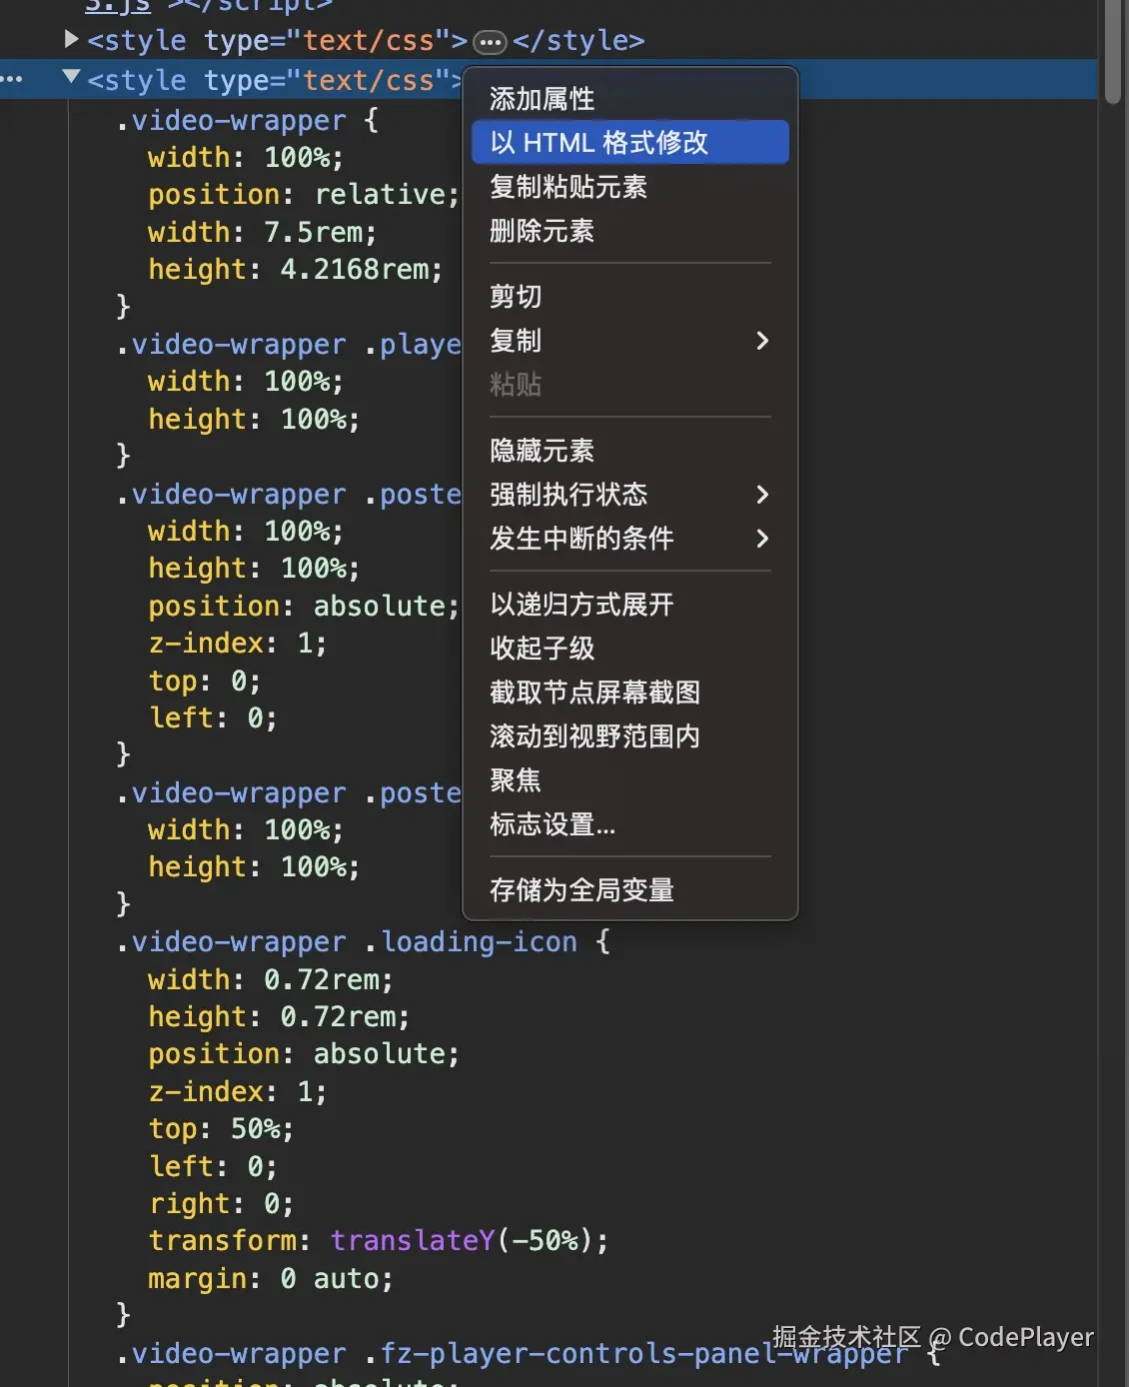Select 以 HTML 格式修改 menu entry
Viewport: 1129px width, 1387px height.
(x=599, y=143)
